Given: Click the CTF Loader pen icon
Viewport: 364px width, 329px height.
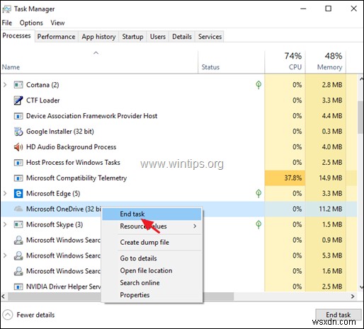Looking at the screenshot, I should (x=18, y=100).
